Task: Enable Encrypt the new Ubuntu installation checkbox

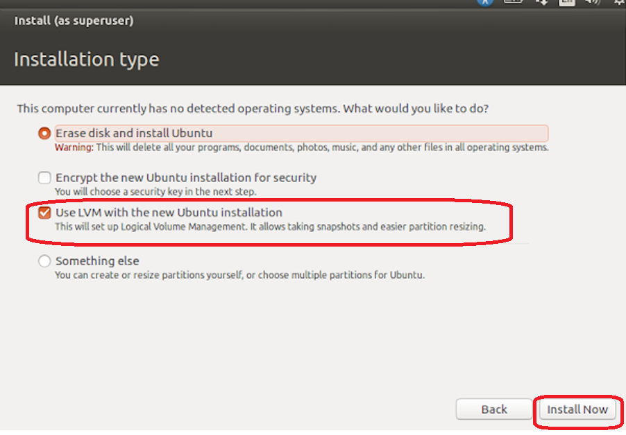Action: click(x=44, y=177)
